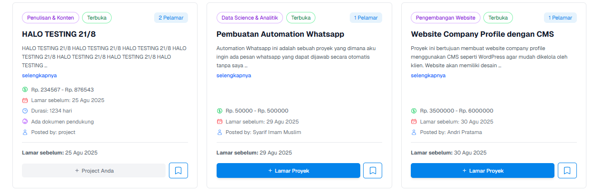Click the money icon beside Rp. 3500000

[x=414, y=111]
